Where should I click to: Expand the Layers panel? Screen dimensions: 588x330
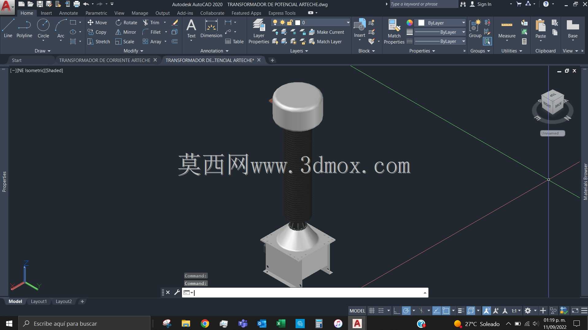tap(299, 51)
